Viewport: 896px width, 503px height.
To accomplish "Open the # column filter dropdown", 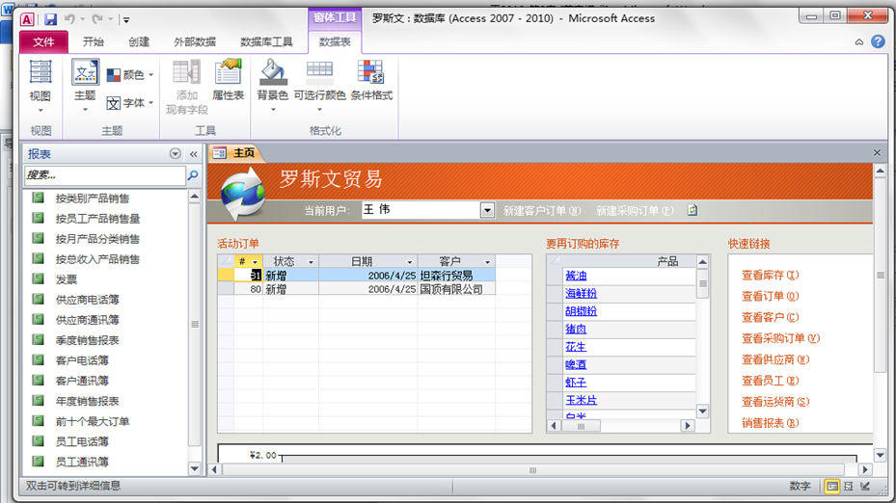I will (x=255, y=262).
